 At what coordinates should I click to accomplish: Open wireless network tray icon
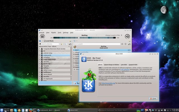(x=168, y=110)
